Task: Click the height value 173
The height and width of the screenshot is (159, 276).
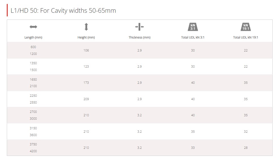Action: point(86,83)
